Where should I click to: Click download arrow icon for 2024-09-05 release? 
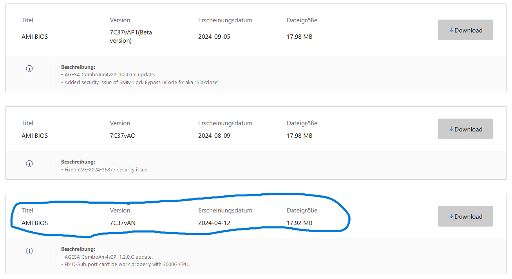pyautogui.click(x=451, y=30)
